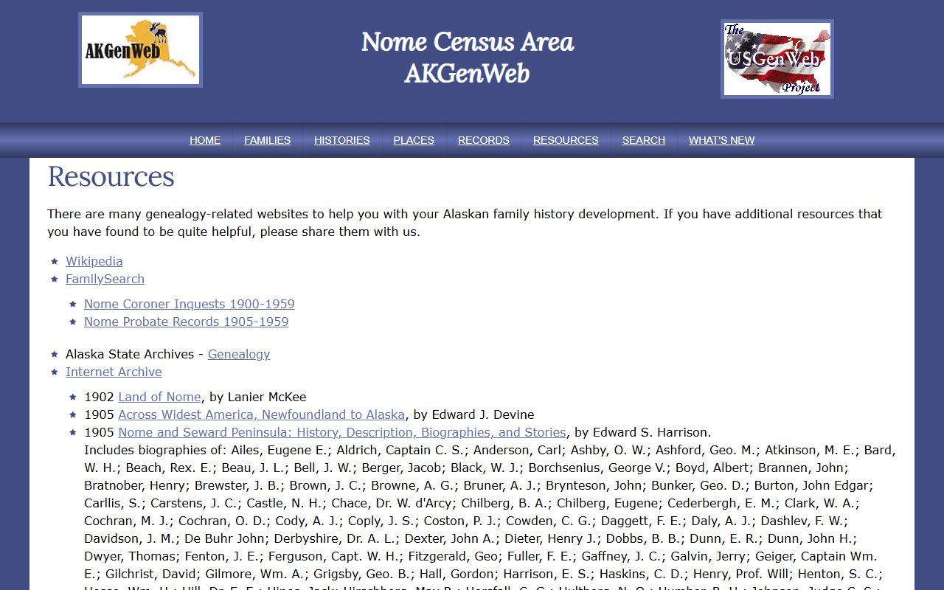The image size is (944, 590).
Task: Visit the Internet Archive link
Action: [114, 372]
